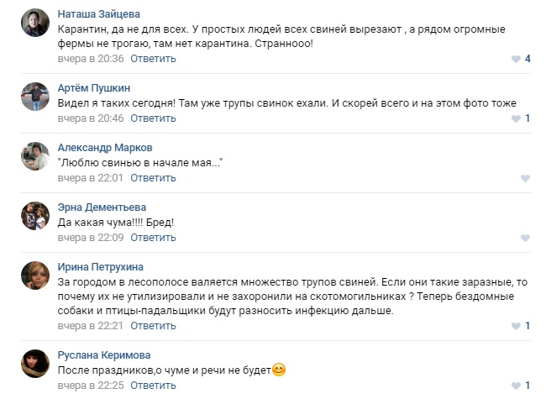Open Александр Марков's profile by name
This screenshot has width=551, height=399.
click(104, 148)
